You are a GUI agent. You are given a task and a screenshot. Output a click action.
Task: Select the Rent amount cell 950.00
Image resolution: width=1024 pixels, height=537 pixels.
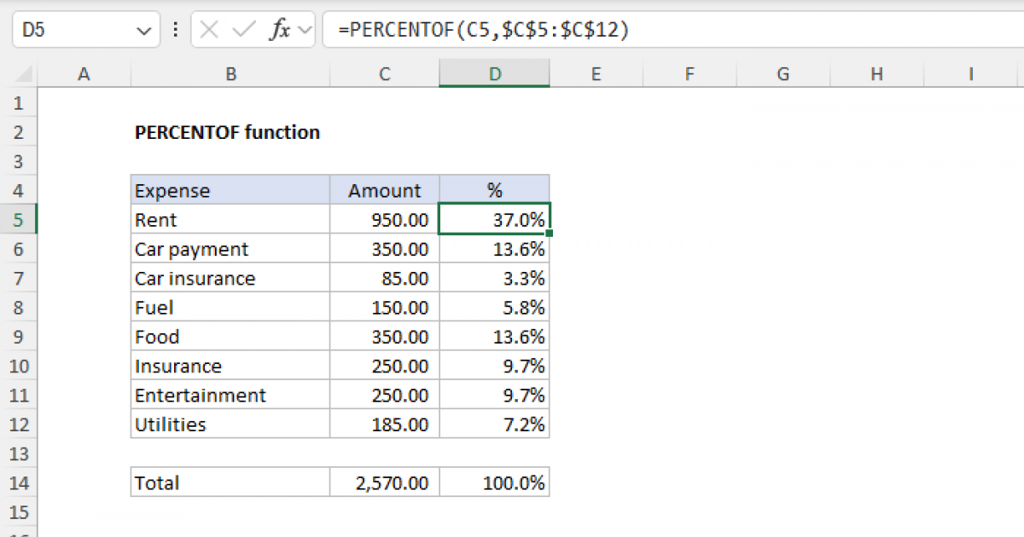(x=385, y=220)
